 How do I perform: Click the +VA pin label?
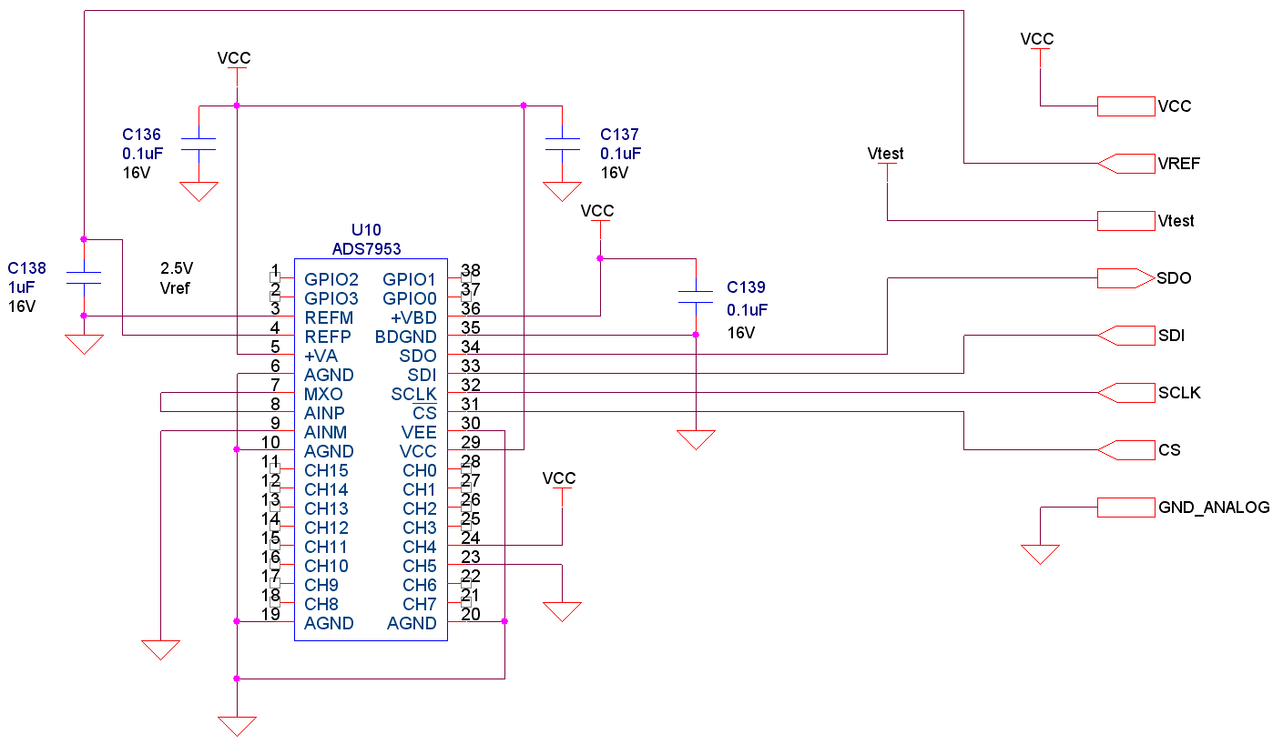click(320, 356)
